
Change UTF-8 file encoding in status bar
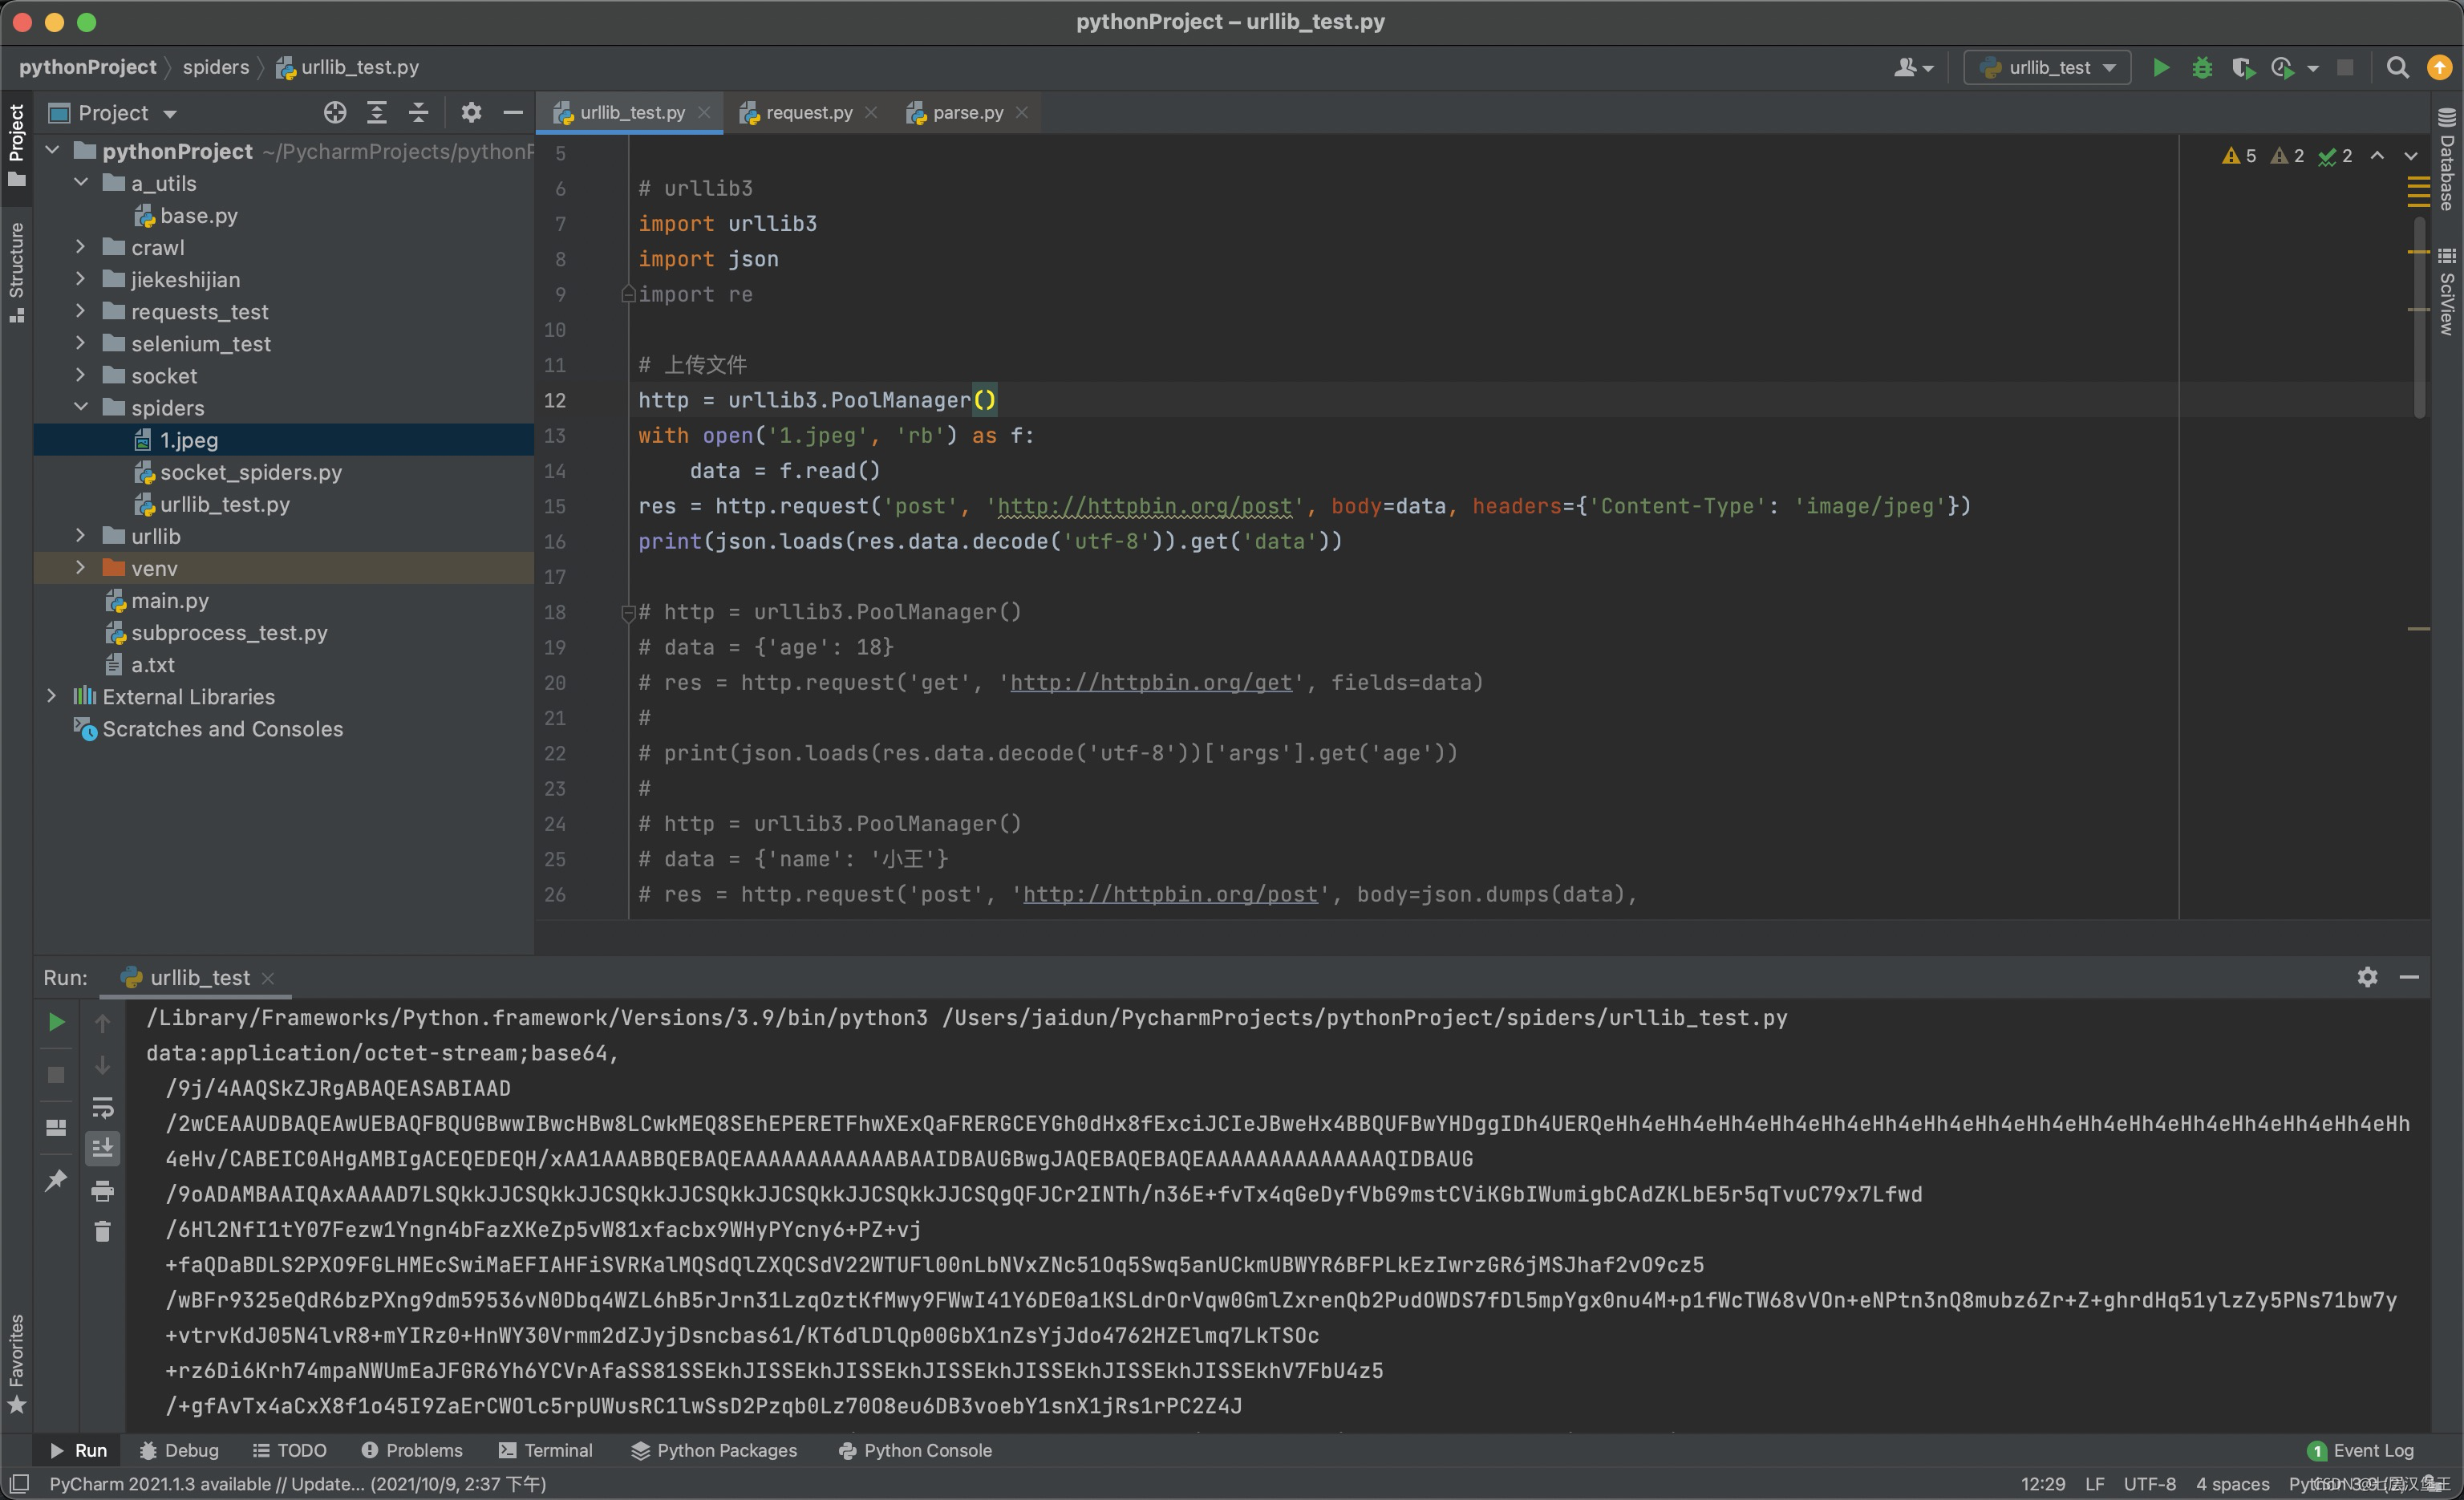[2149, 1483]
